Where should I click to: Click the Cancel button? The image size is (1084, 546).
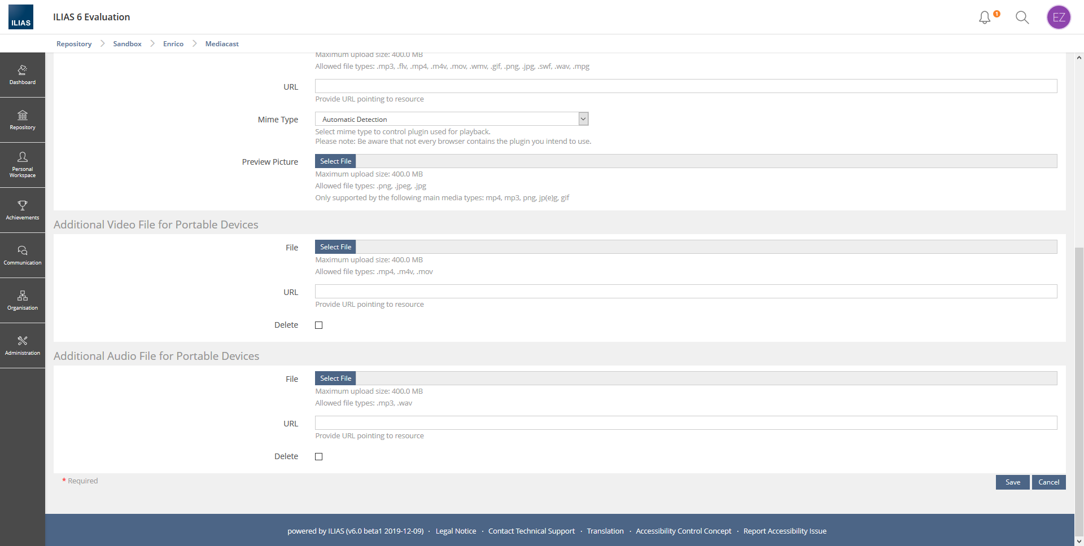tap(1048, 482)
